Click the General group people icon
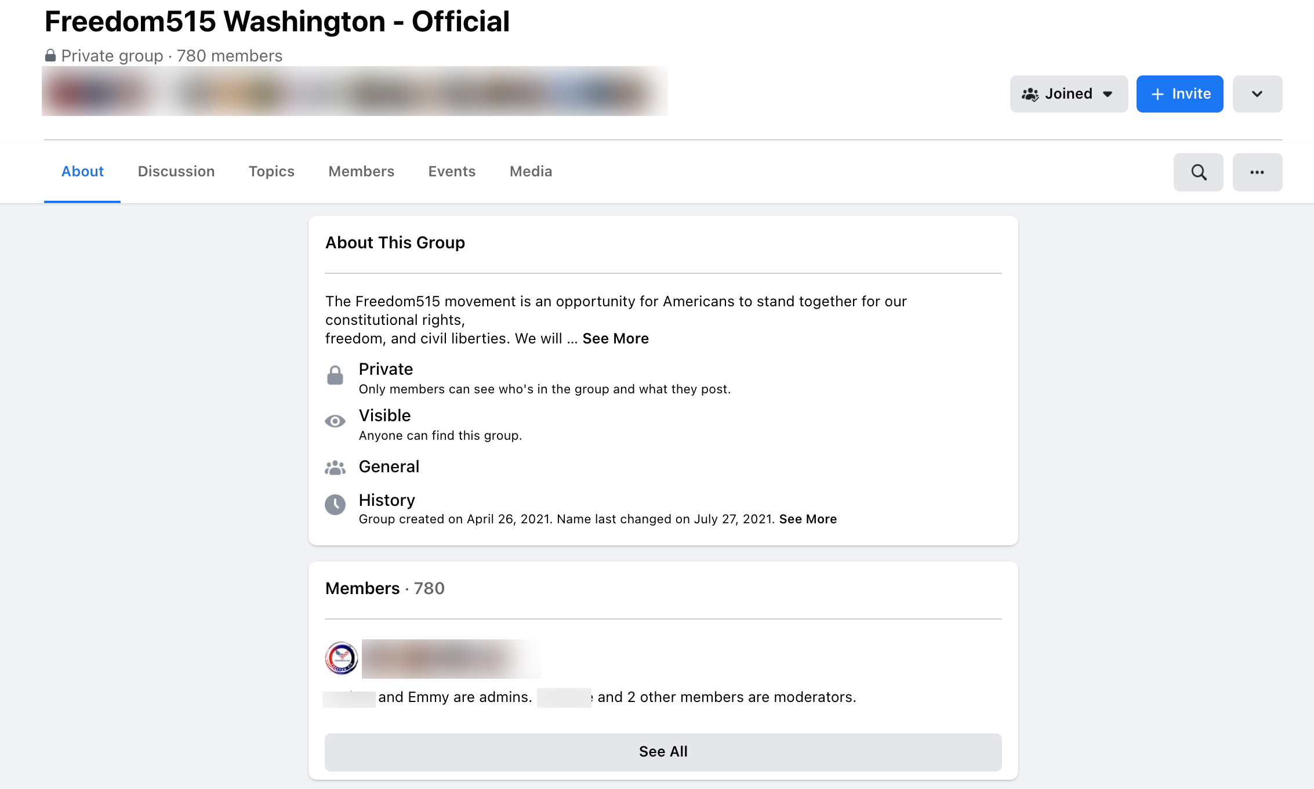1314x789 pixels. [x=335, y=468]
